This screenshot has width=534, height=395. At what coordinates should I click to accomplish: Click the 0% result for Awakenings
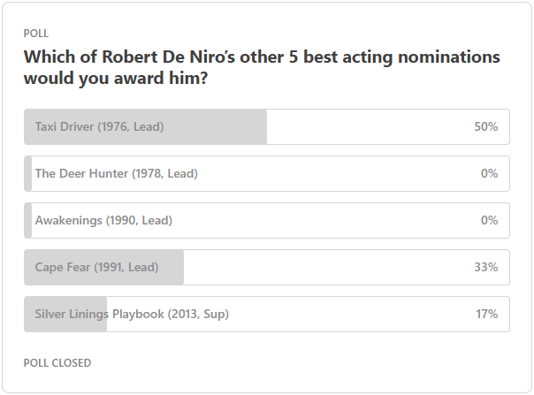490,220
